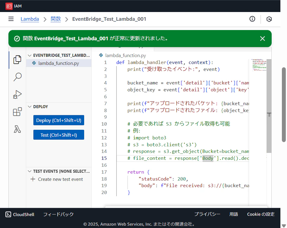Open CloudShell terminal icon
This screenshot has width=287, height=228.
(x=8, y=214)
